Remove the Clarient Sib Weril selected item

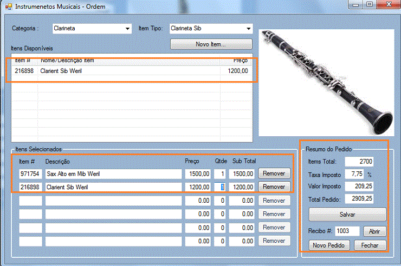tap(274, 187)
